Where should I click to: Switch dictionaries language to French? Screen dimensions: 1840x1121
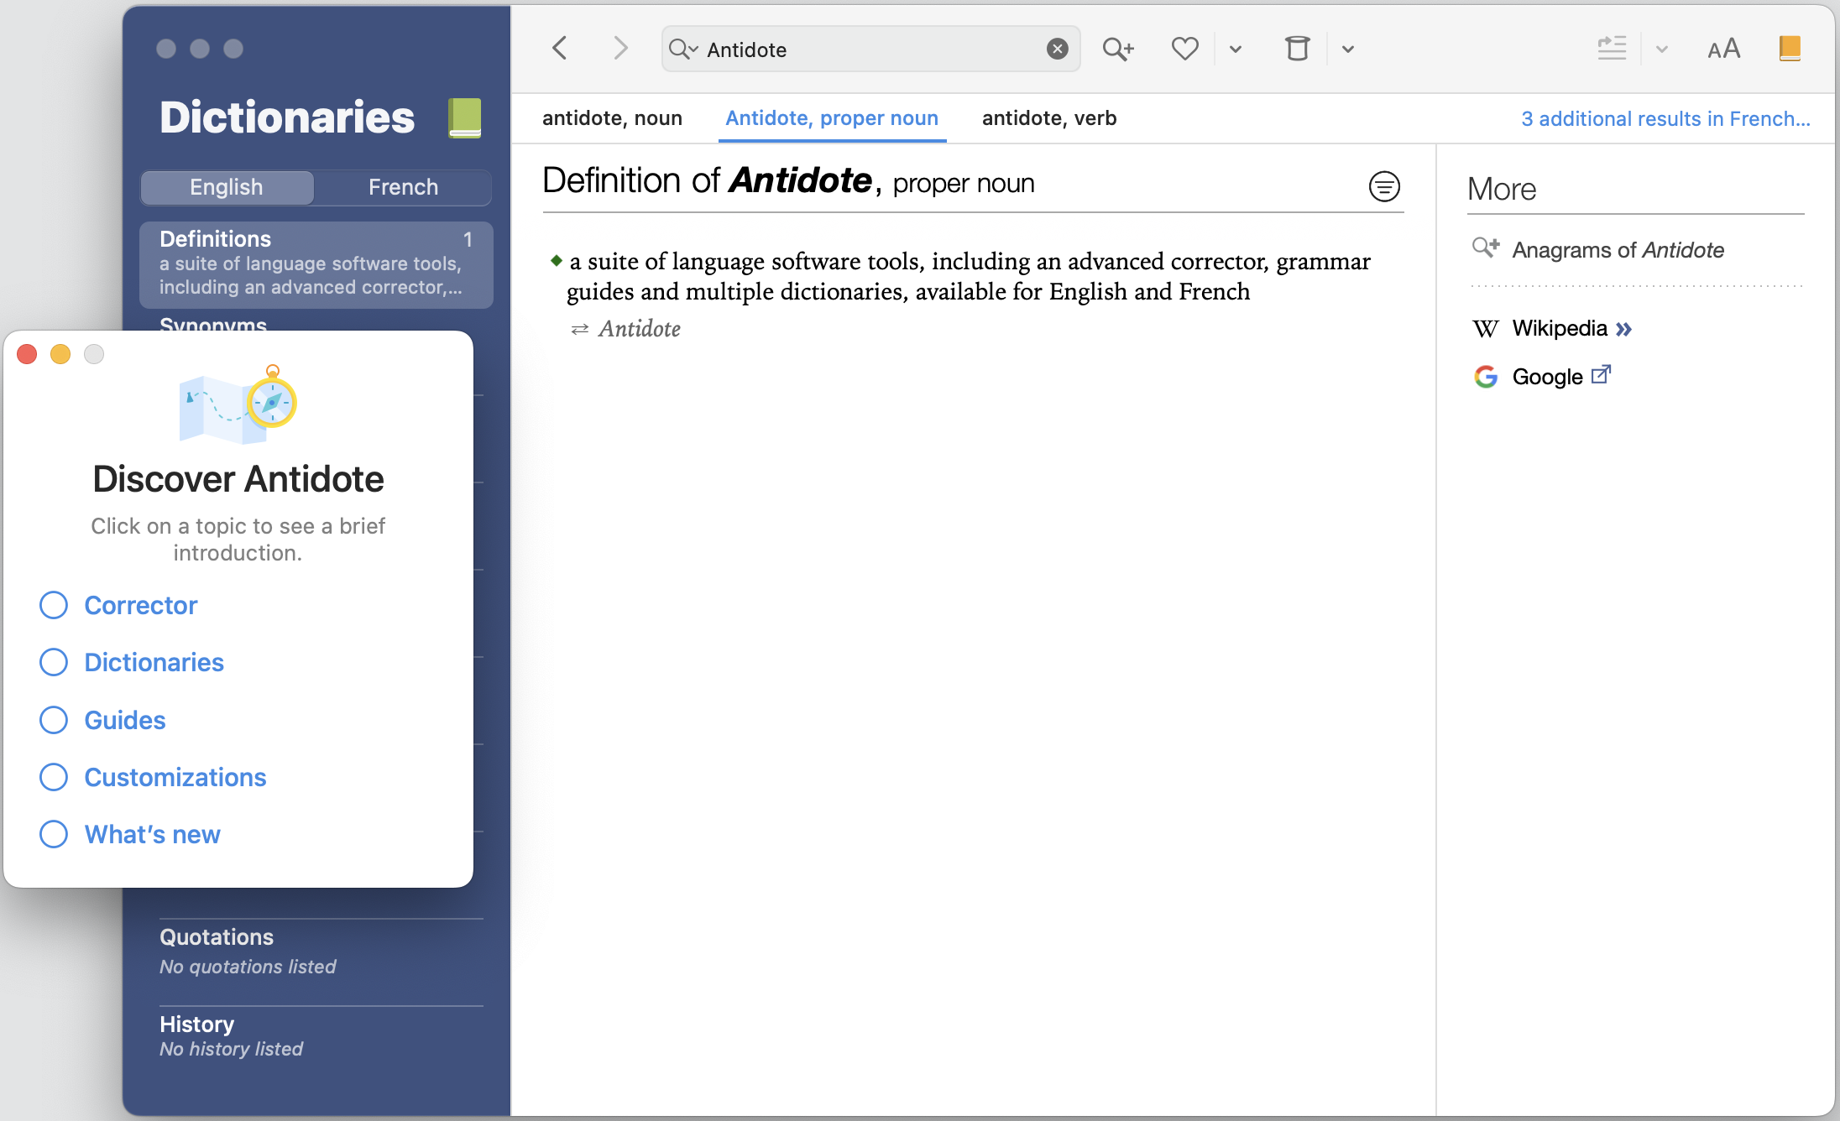click(x=403, y=187)
